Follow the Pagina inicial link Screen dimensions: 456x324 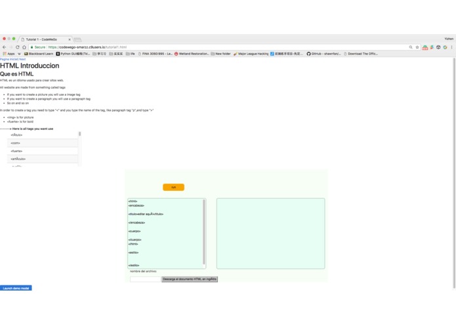click(9, 59)
